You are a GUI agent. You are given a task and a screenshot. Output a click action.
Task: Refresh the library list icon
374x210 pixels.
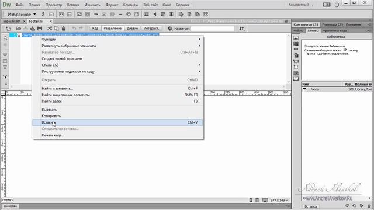click(x=347, y=206)
